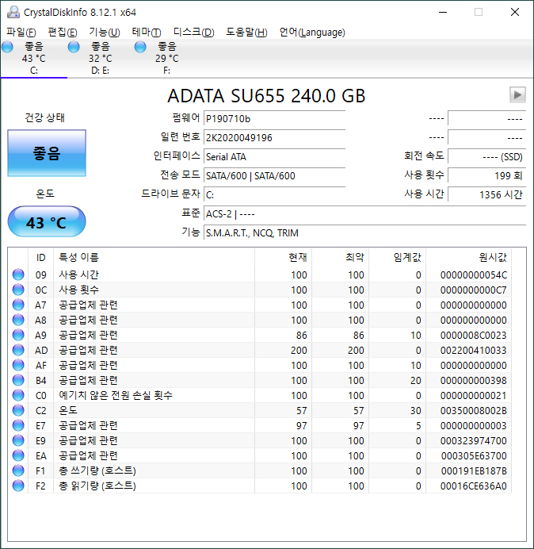Click the status orb for ID C0

click(x=18, y=395)
